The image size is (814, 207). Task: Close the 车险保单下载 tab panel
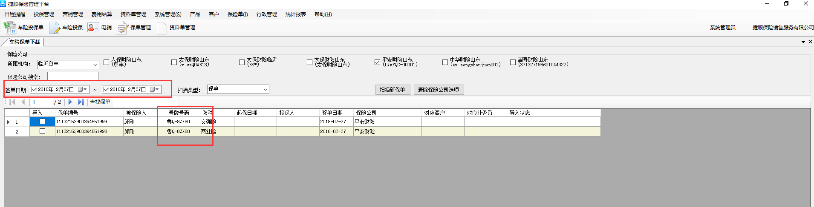pos(810,42)
